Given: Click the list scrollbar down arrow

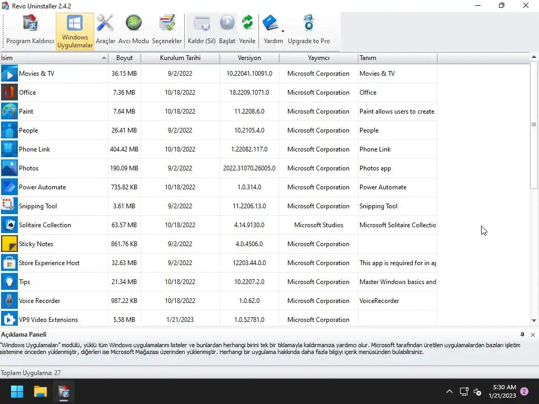Looking at the screenshot, I should (534, 320).
